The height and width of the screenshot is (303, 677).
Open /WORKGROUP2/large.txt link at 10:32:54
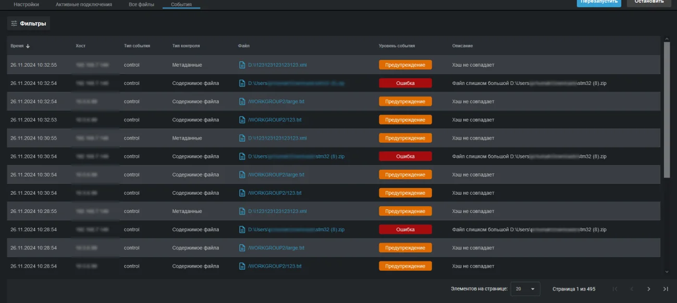point(276,102)
